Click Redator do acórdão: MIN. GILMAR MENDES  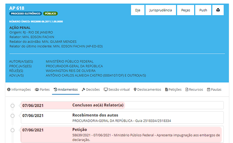(x=43, y=42)
